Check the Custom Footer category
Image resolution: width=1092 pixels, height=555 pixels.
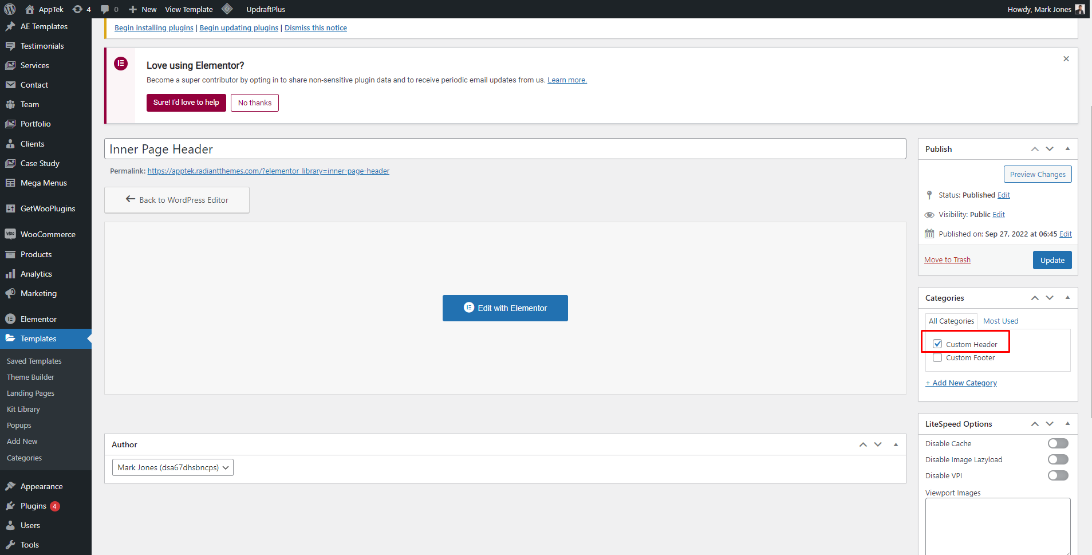pyautogui.click(x=937, y=358)
